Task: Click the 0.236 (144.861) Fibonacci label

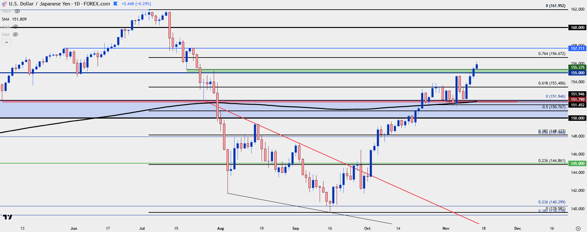Action: pyautogui.click(x=552, y=161)
